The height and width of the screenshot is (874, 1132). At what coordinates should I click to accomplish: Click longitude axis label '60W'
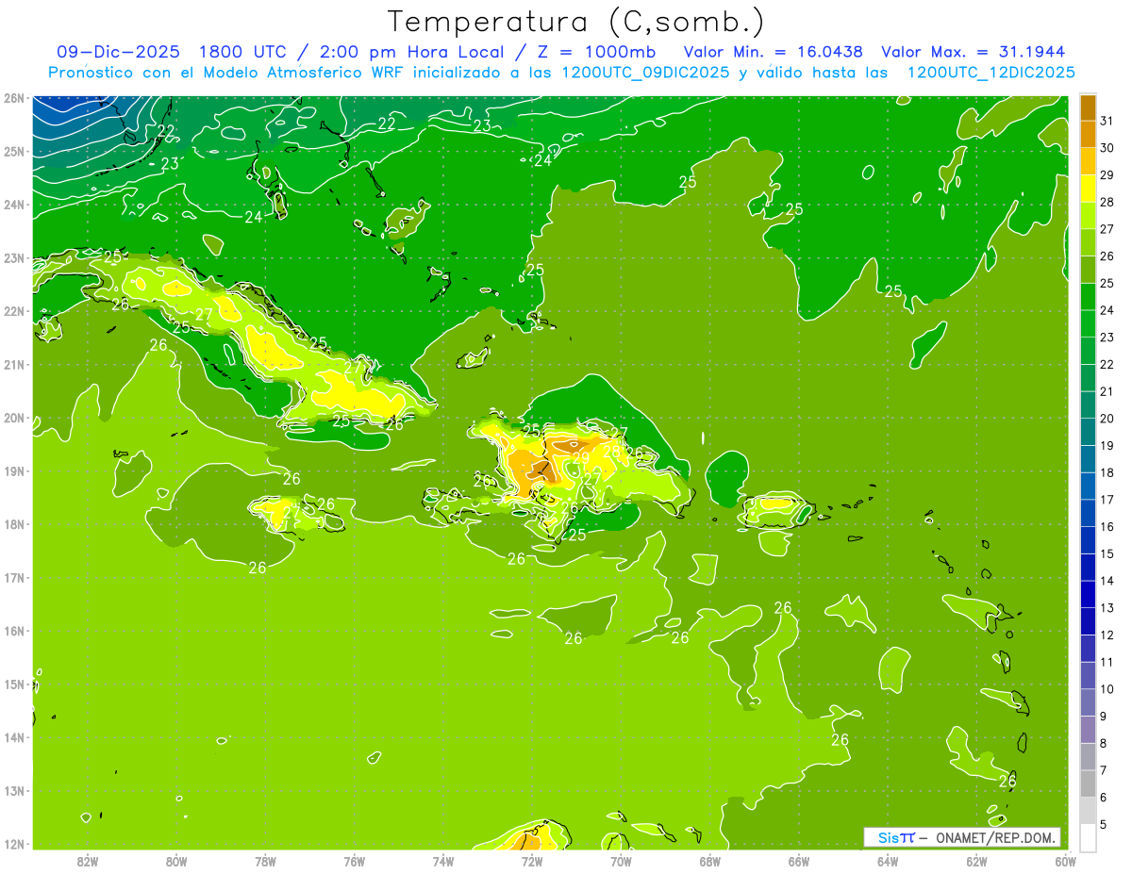[x=1066, y=861]
